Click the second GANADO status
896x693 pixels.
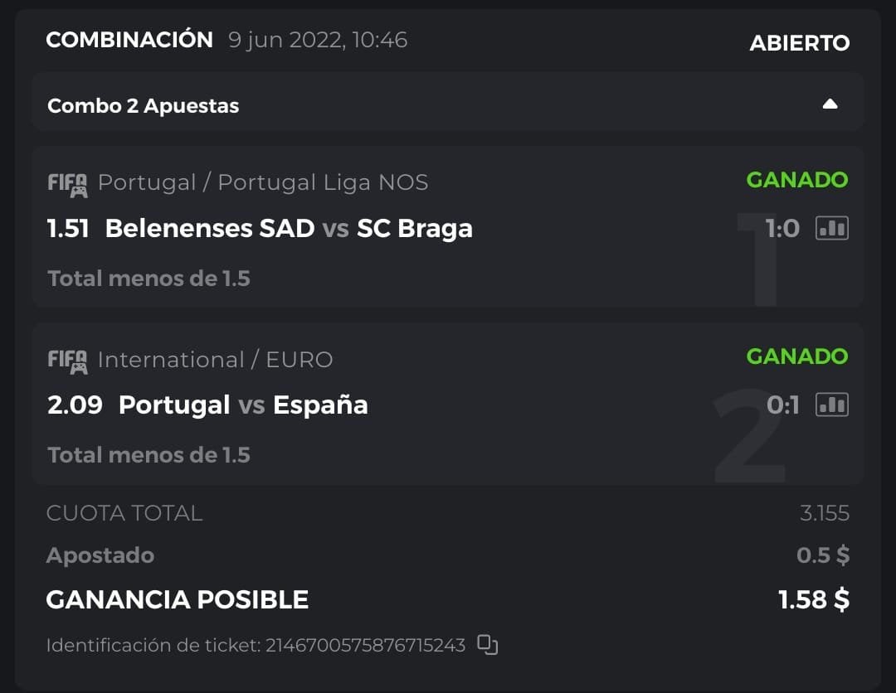(x=796, y=356)
